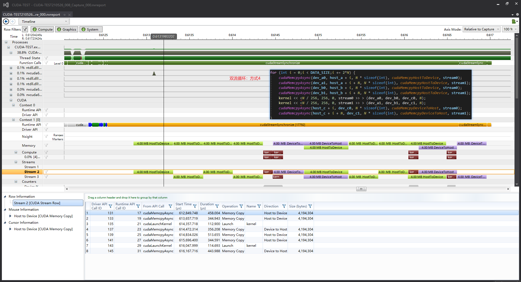Click the Operation column header
Viewport: 521px width, 282px height.
(x=230, y=206)
